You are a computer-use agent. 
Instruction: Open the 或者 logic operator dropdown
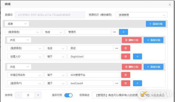[x=17, y=24]
